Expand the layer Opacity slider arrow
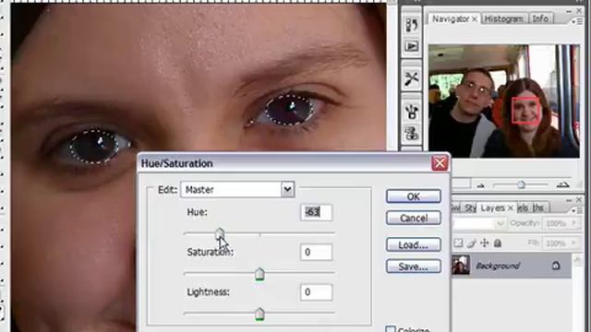Image resolution: width=591 pixels, height=332 pixels. [574, 223]
